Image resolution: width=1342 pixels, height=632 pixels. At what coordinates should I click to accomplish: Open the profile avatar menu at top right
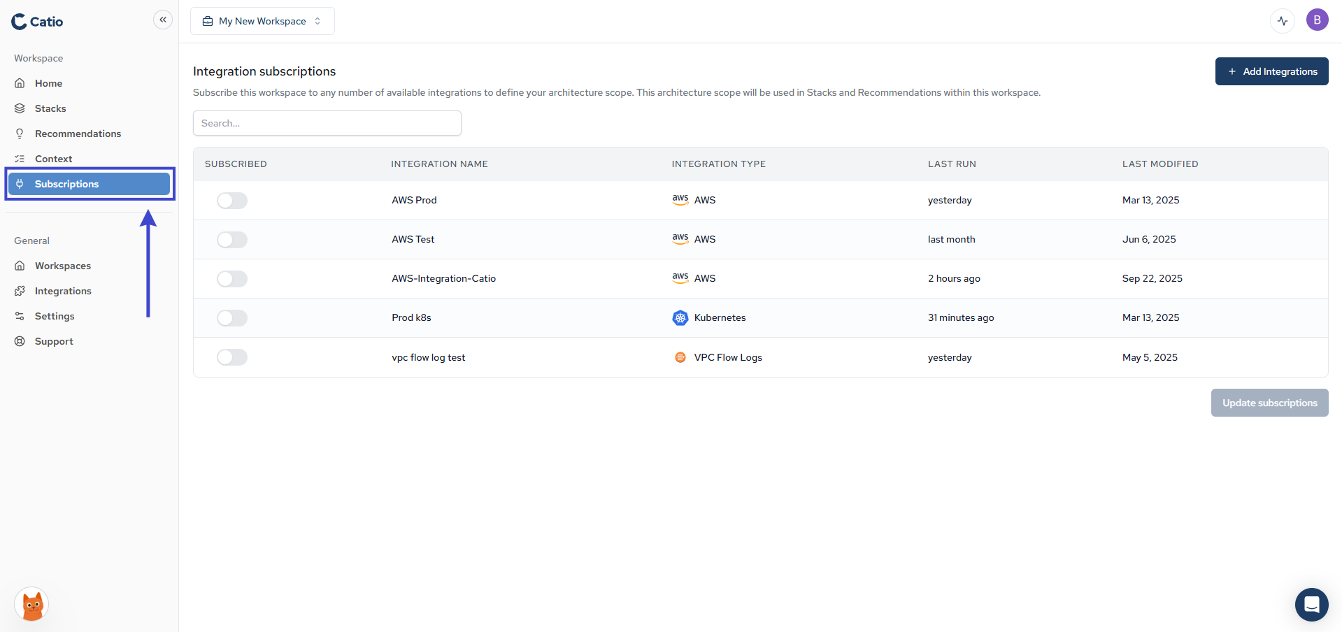pos(1317,20)
